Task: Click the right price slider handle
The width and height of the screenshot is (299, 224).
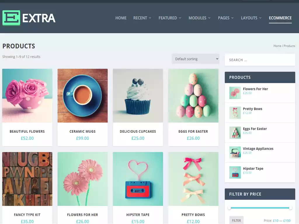Action: click(x=291, y=208)
